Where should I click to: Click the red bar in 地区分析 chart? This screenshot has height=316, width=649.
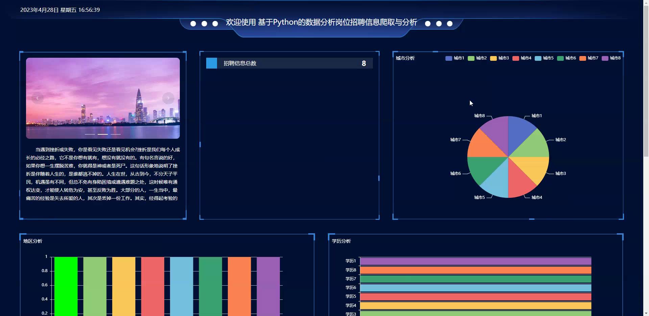click(x=153, y=286)
